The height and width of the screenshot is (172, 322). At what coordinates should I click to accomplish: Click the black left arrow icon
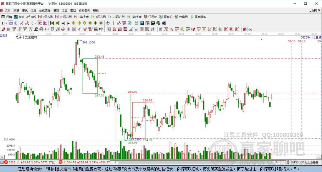[x=63, y=23]
